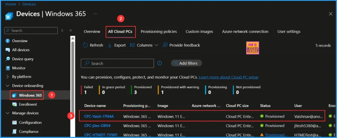The height and width of the screenshot is (138, 337).
Task: Click the Export download arrow icon
Action: tap(110, 45)
